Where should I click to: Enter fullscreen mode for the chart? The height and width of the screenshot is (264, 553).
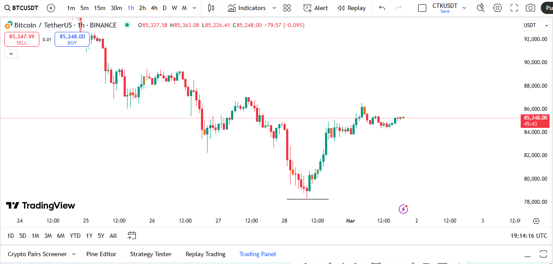point(514,8)
